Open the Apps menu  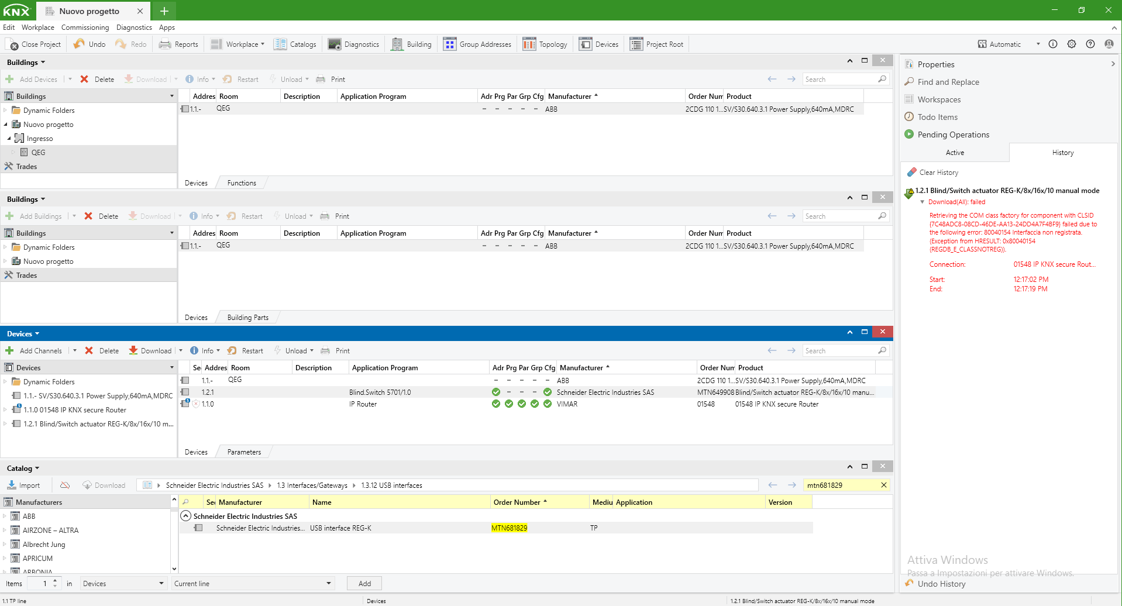[167, 27]
